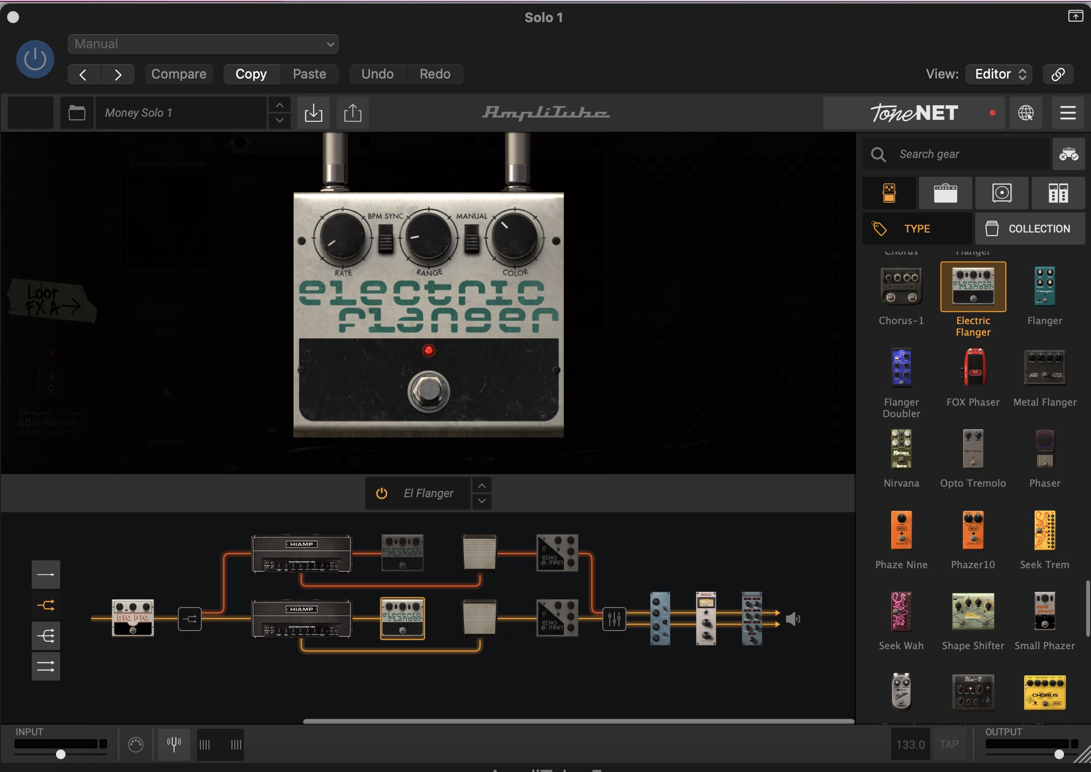
Task: Open the ToneNET button
Action: [x=914, y=113]
